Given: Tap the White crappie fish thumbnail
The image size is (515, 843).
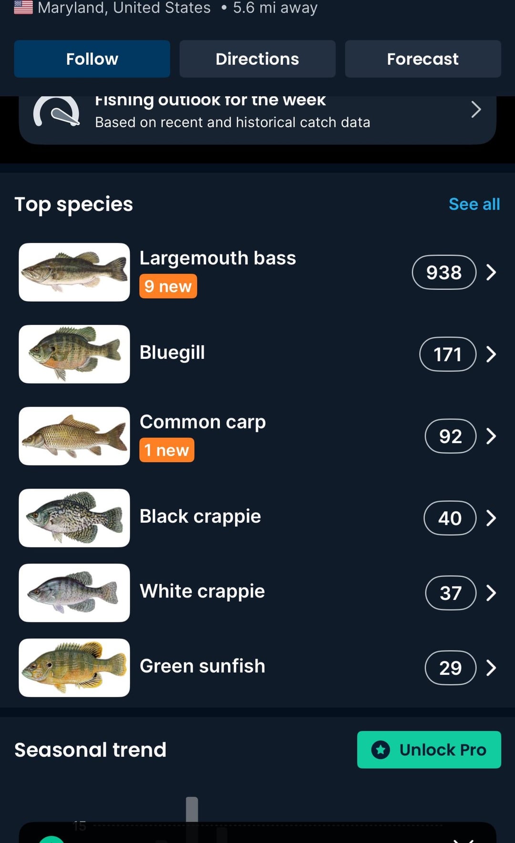Looking at the screenshot, I should 74,593.
